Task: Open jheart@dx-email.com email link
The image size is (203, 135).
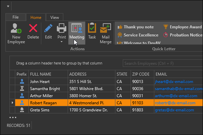Action: point(174,81)
